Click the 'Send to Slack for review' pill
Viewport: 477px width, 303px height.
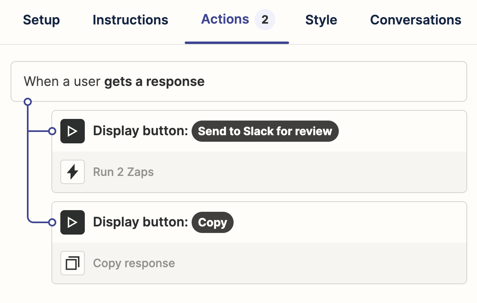point(265,131)
